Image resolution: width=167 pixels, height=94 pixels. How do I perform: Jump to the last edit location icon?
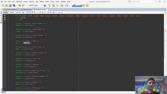(x=17, y=13)
